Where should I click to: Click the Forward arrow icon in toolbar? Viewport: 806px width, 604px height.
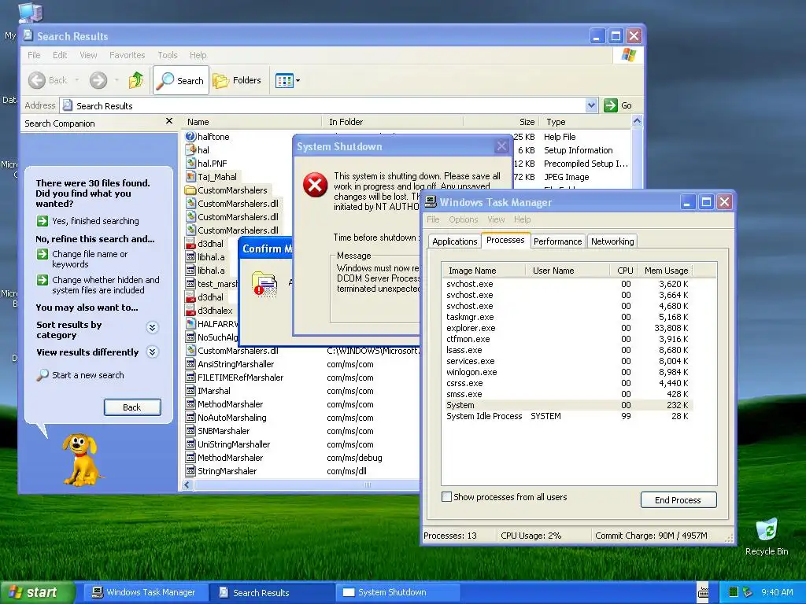coord(98,80)
